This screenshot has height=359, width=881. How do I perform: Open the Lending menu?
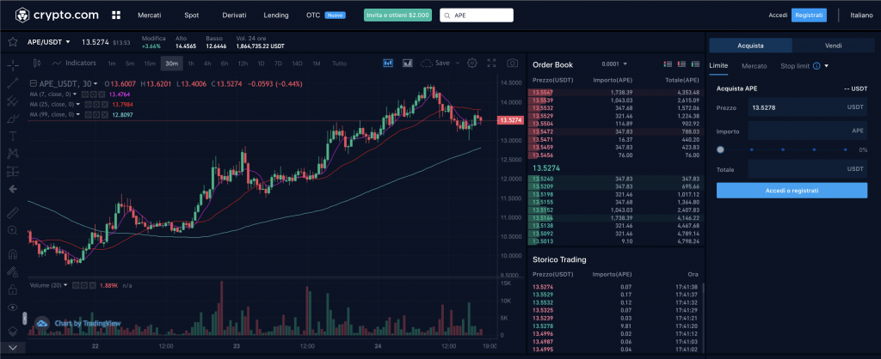pyautogui.click(x=276, y=15)
